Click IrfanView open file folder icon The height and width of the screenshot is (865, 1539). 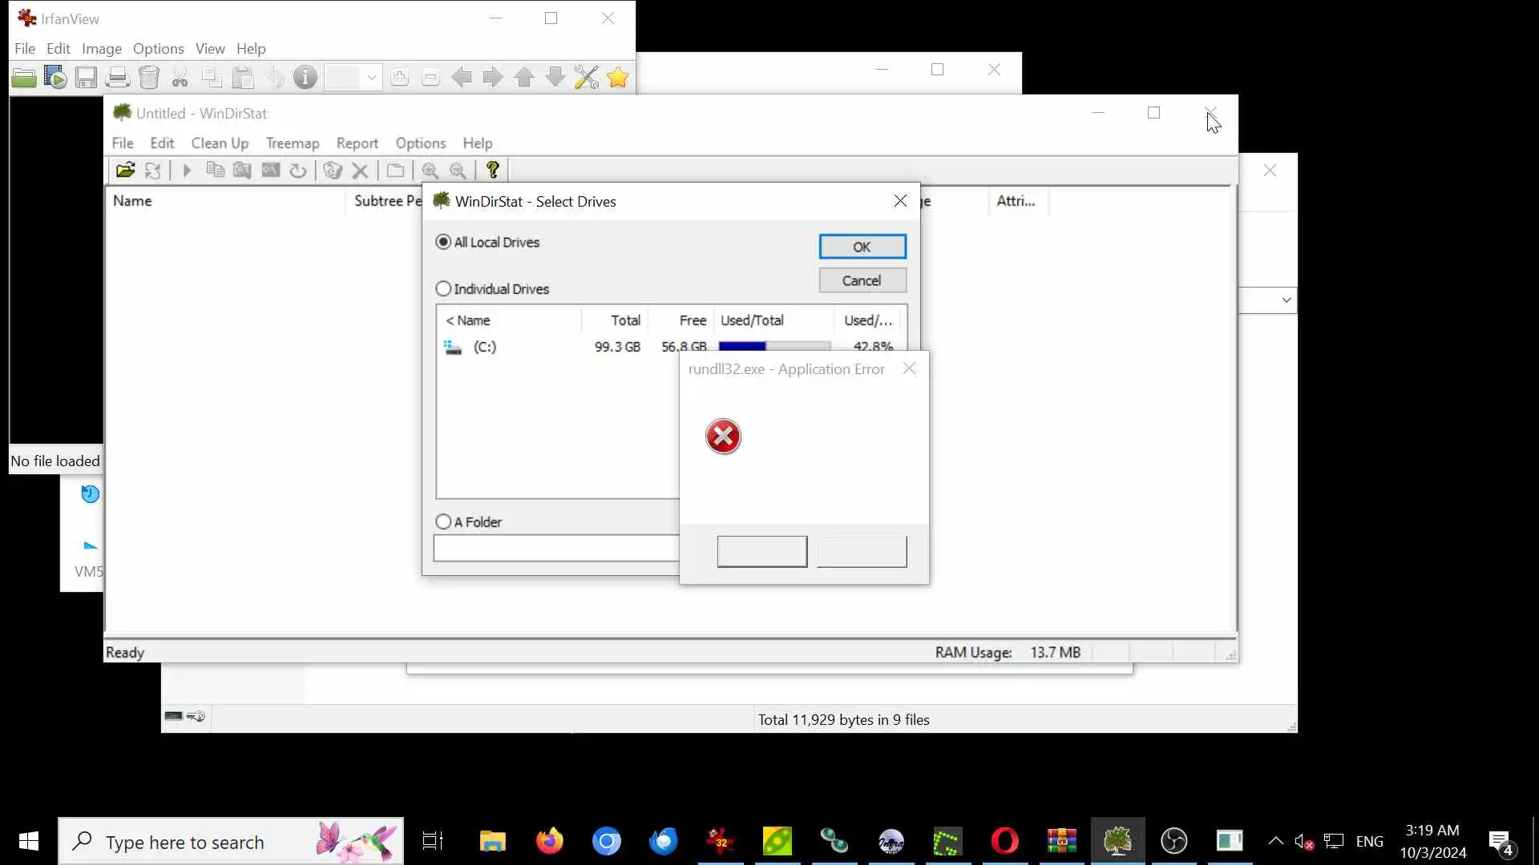[x=24, y=78]
